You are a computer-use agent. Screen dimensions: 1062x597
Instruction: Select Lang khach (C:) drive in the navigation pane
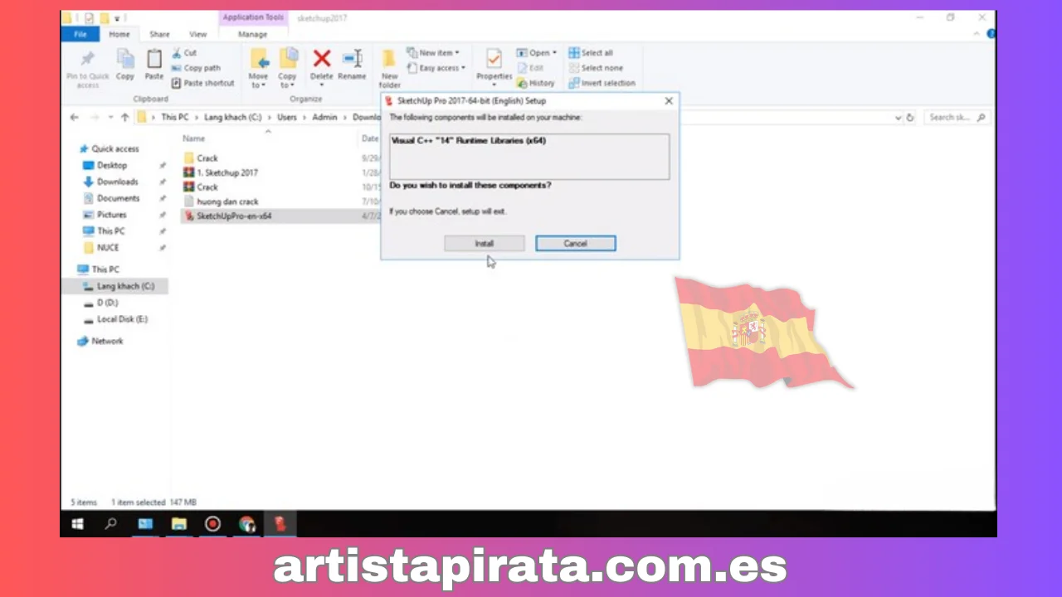pos(119,286)
